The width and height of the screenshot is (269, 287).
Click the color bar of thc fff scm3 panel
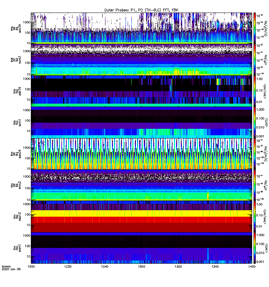(x=254, y=185)
